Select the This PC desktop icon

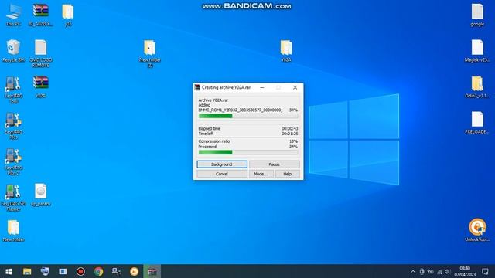pos(14,15)
